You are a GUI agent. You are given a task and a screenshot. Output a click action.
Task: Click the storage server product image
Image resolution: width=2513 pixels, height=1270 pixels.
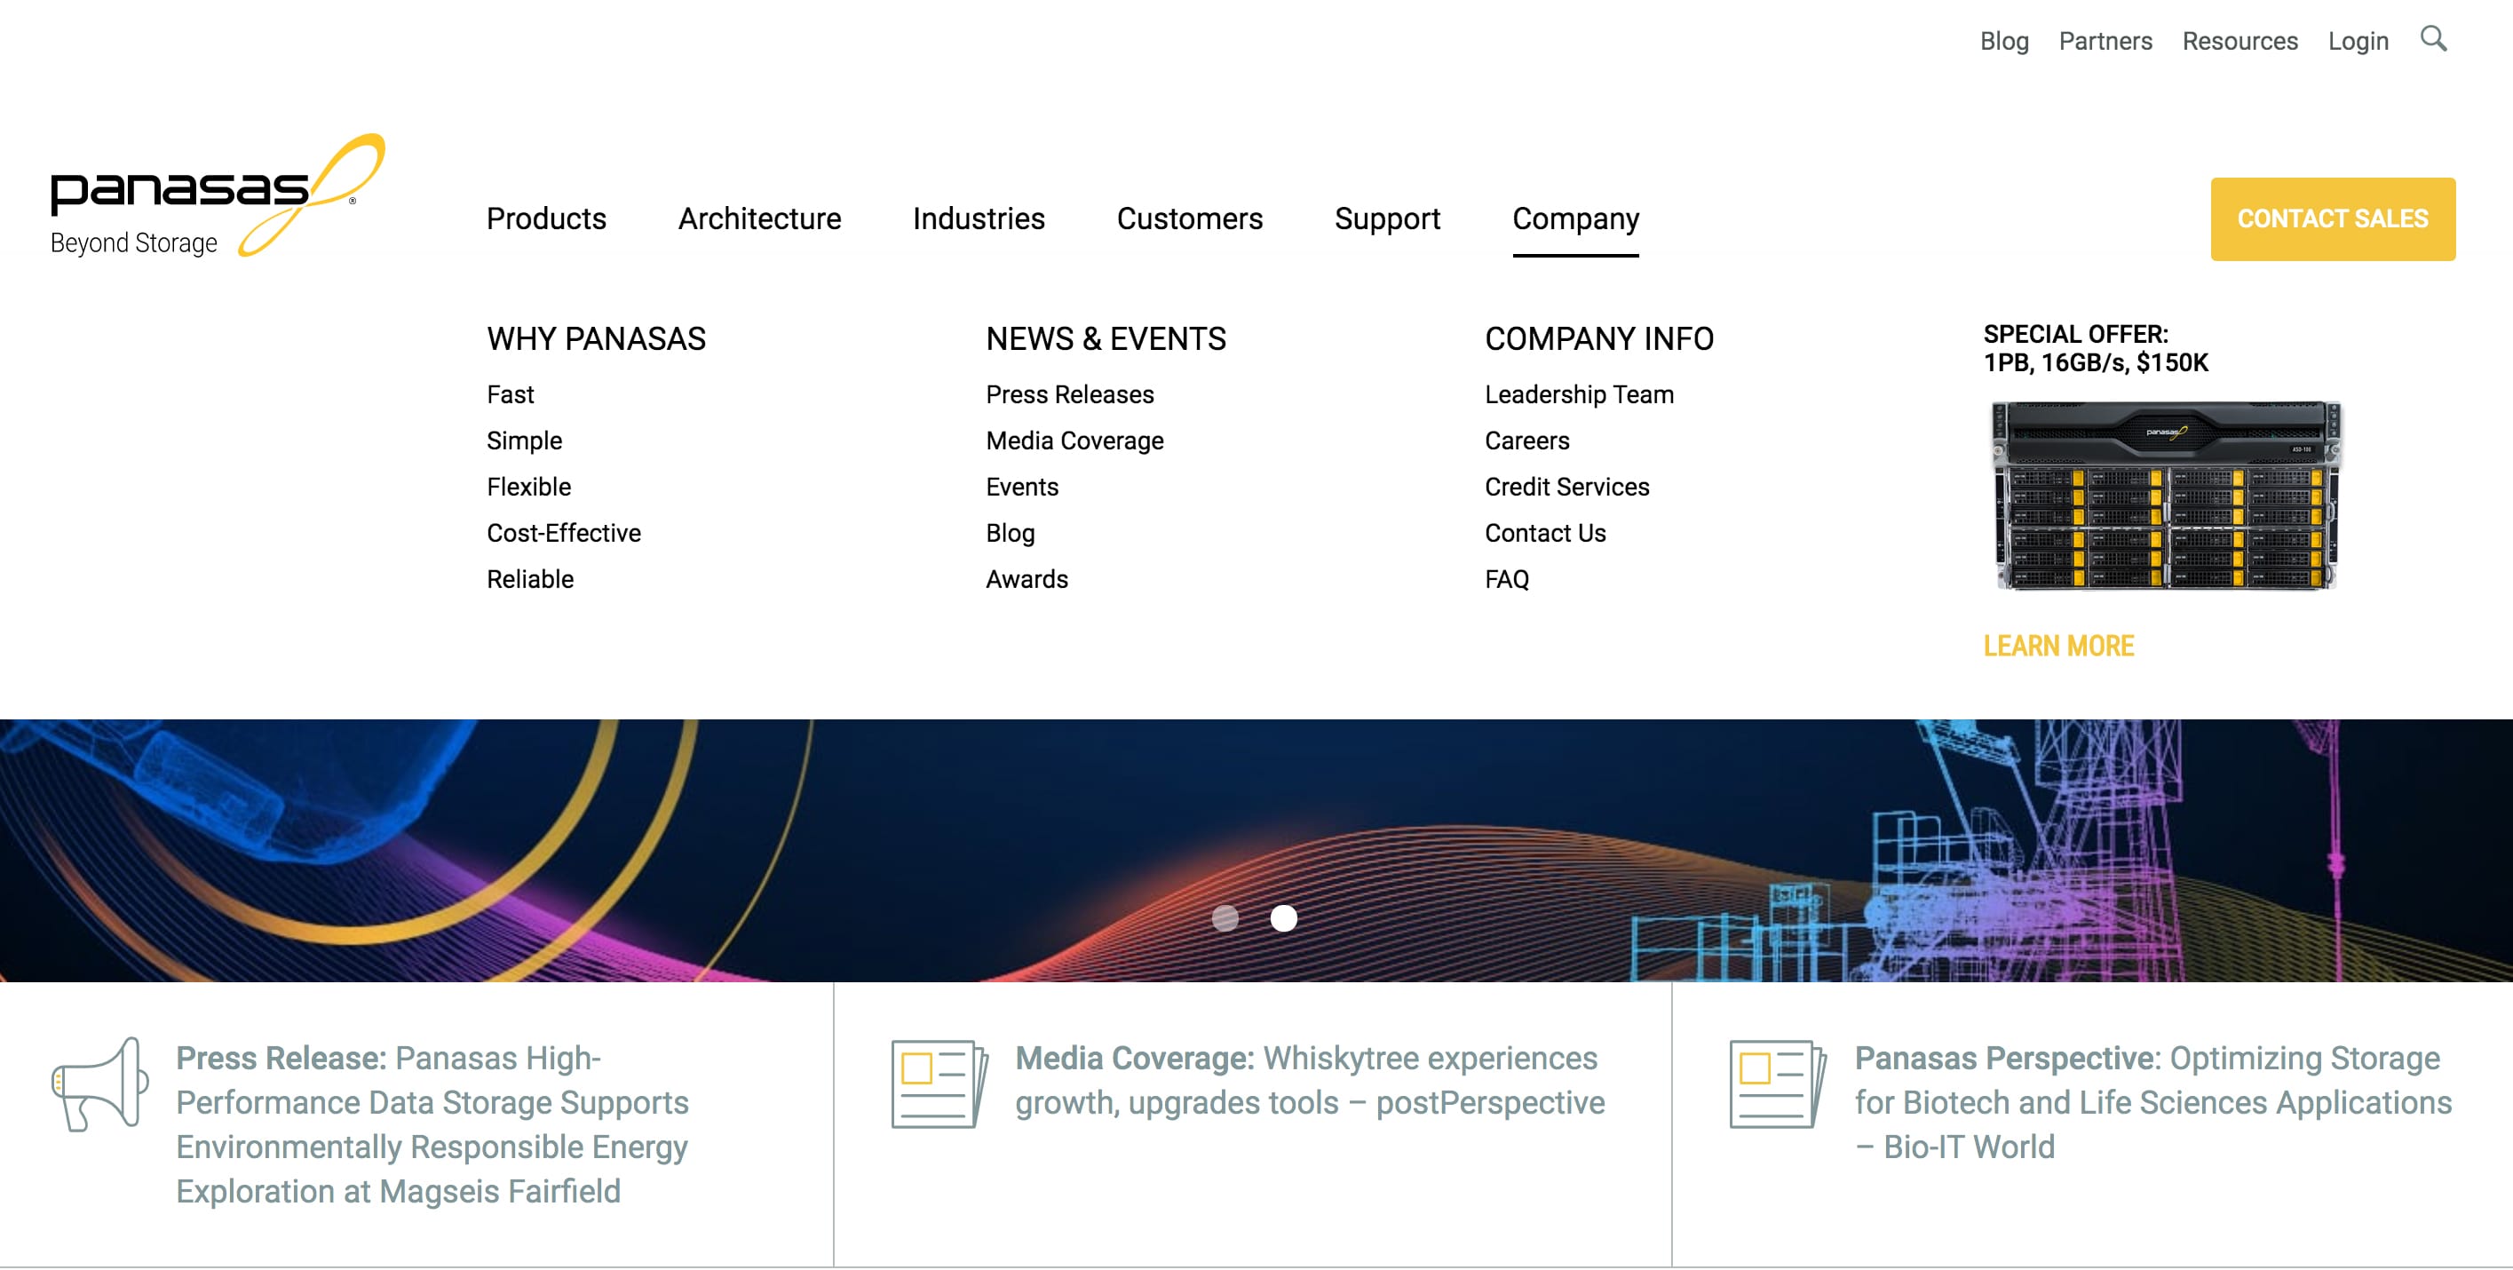(x=2165, y=496)
